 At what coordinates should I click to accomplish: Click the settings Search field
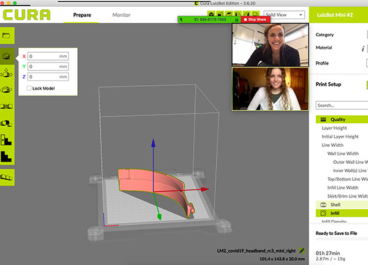pyautogui.click(x=342, y=106)
